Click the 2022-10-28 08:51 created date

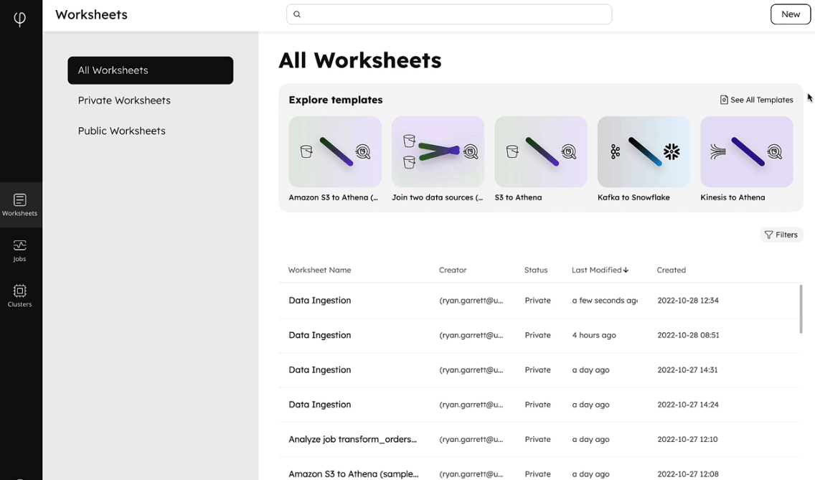(x=688, y=336)
